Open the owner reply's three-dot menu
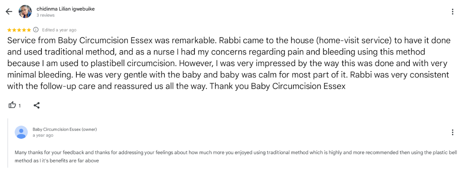The width and height of the screenshot is (463, 177). [x=452, y=132]
